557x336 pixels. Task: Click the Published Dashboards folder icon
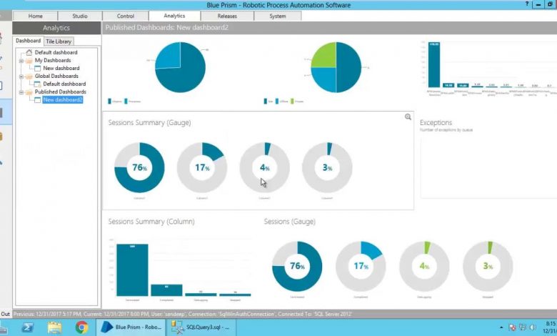click(x=29, y=92)
